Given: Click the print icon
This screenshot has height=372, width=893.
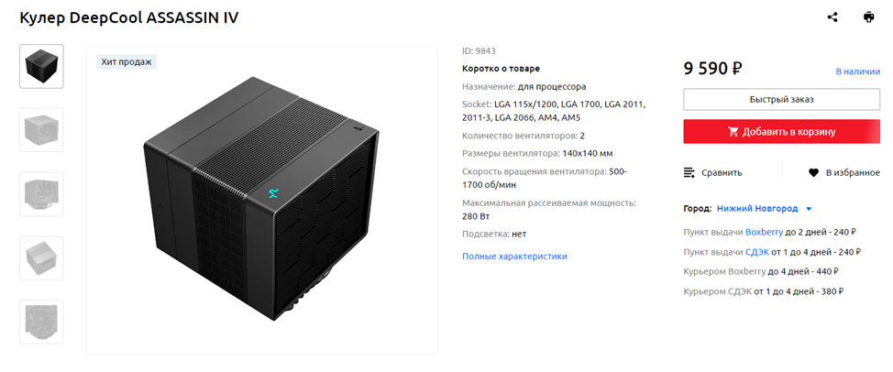Looking at the screenshot, I should coord(868,17).
